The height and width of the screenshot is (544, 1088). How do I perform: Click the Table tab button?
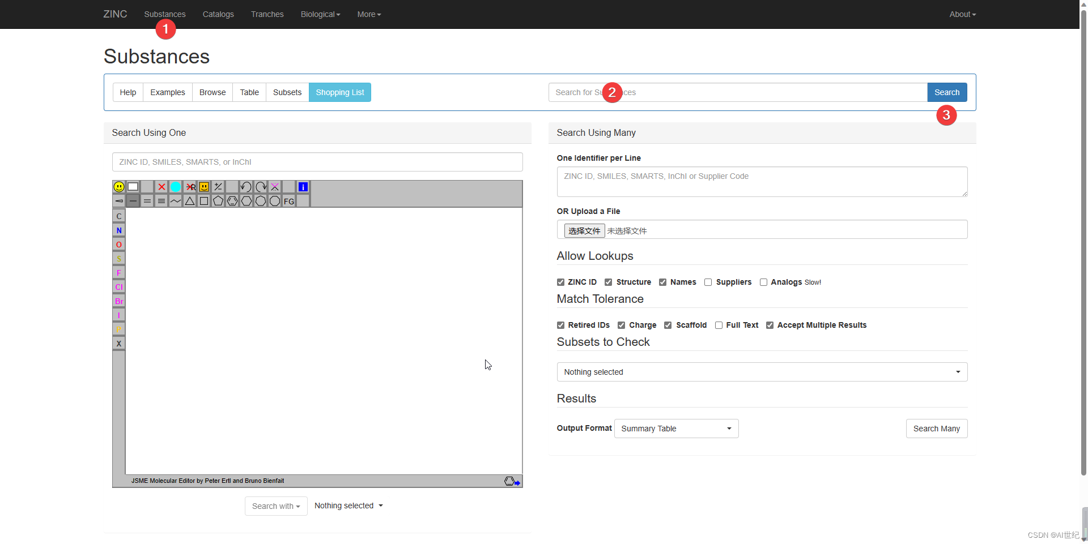click(249, 92)
